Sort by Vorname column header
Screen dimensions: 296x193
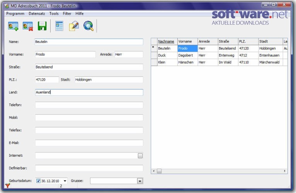coord(188,41)
